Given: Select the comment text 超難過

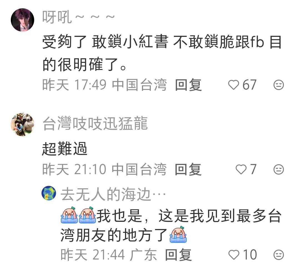Looking at the screenshot, I should click(x=65, y=149).
